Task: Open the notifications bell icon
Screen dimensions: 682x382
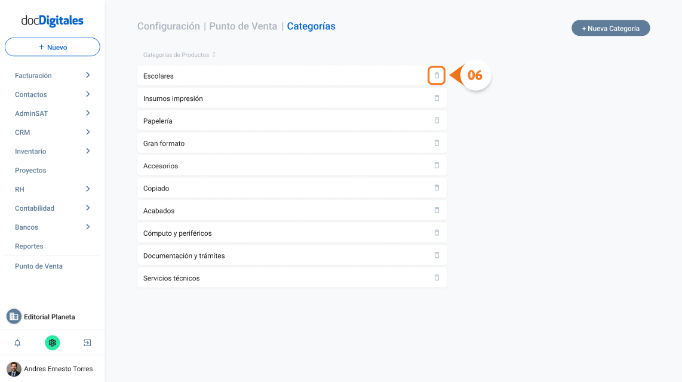Action: tap(17, 343)
